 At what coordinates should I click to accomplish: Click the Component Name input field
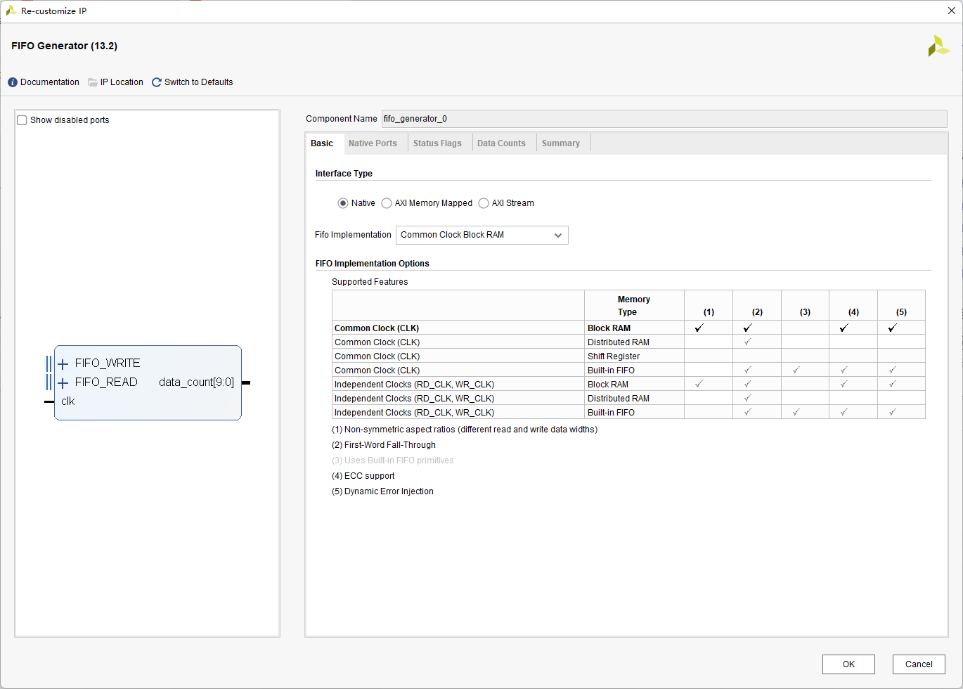(664, 119)
